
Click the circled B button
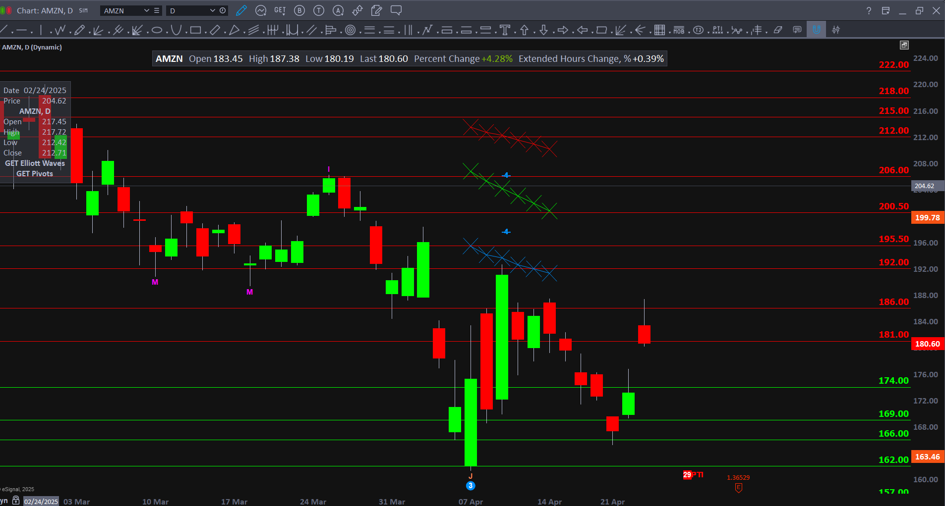pyautogui.click(x=299, y=10)
